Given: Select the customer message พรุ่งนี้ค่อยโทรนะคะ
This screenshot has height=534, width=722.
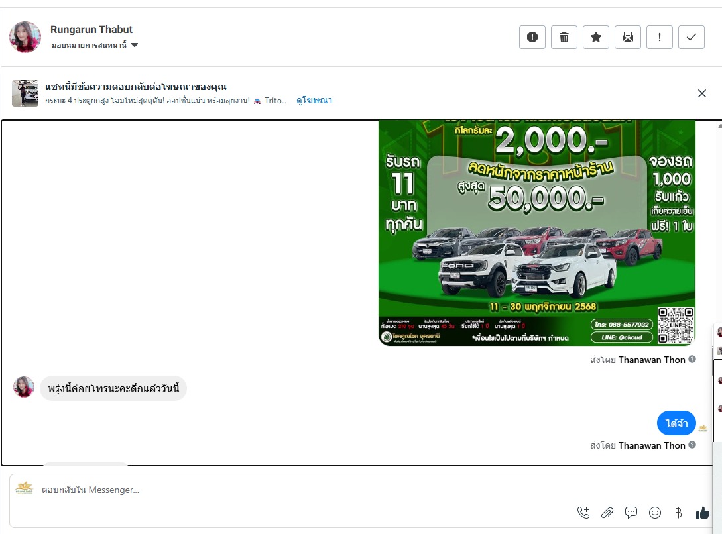Looking at the screenshot, I should [x=113, y=389].
